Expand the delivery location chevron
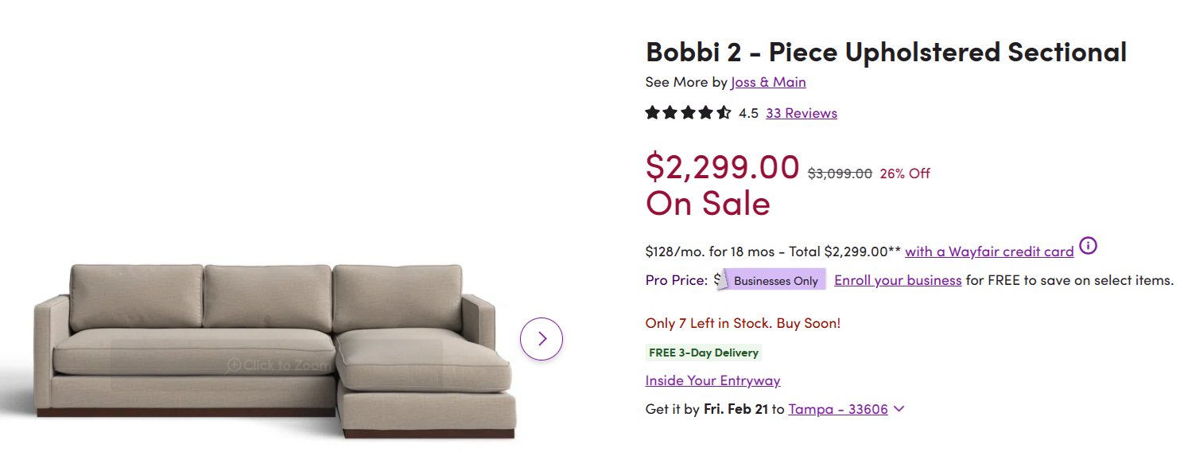This screenshot has width=1180, height=452. pyautogui.click(x=899, y=409)
